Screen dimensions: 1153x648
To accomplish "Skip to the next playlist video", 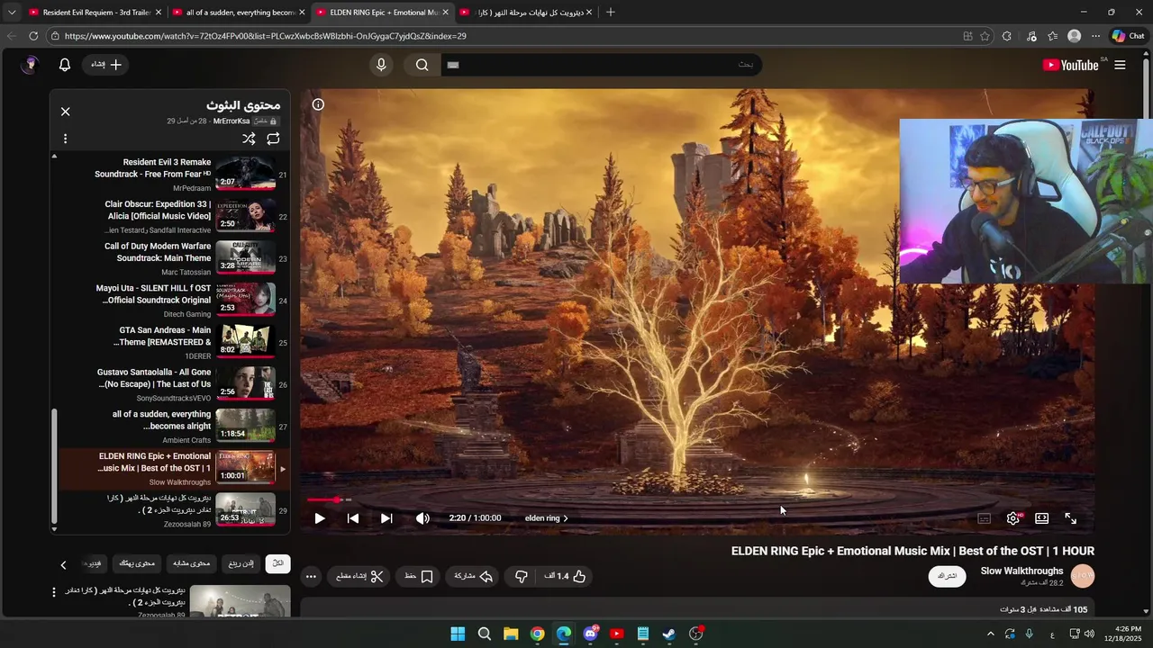I will [x=386, y=518].
